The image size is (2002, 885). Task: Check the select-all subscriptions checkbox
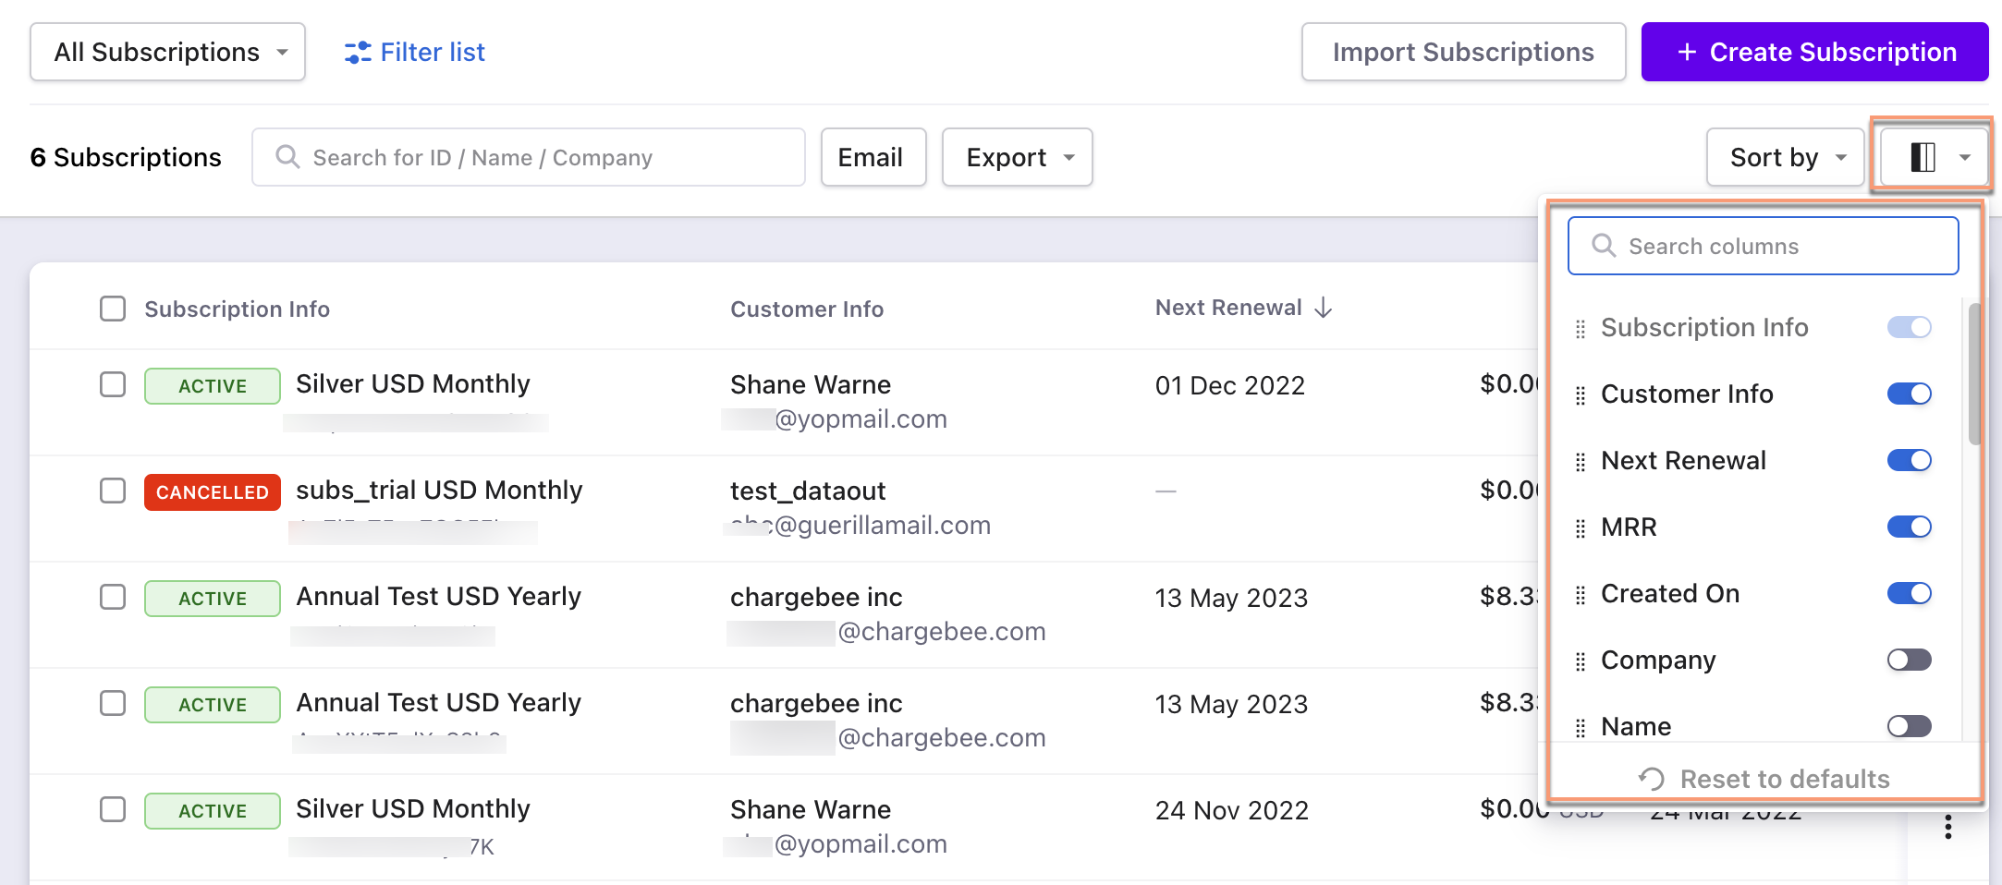coord(113,309)
